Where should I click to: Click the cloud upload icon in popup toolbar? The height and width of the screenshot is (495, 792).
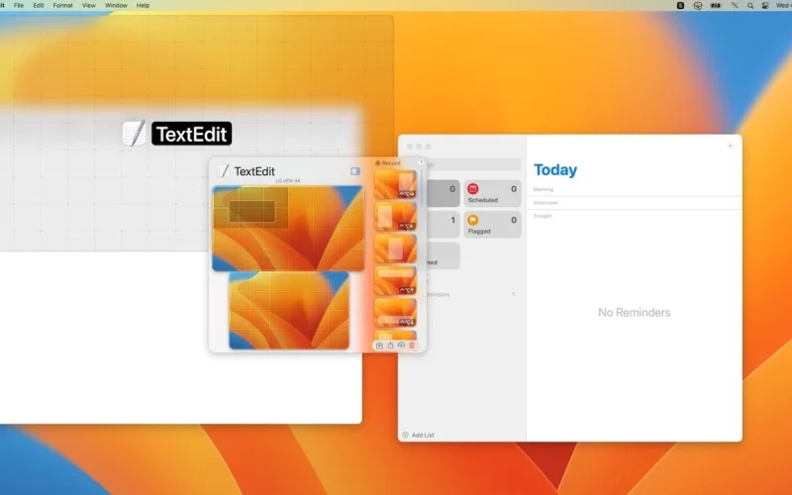[401, 345]
